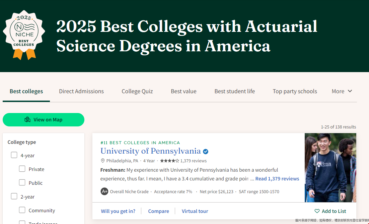Switch to the Best value tab
The image size is (369, 224).
183,91
